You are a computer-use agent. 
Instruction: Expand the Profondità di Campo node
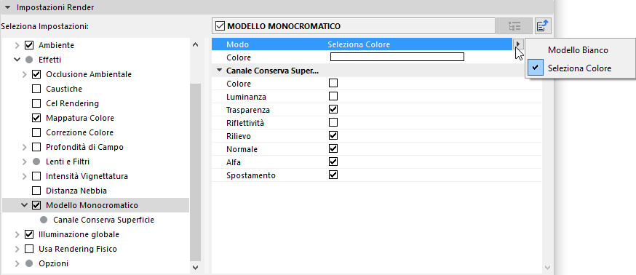(x=25, y=147)
